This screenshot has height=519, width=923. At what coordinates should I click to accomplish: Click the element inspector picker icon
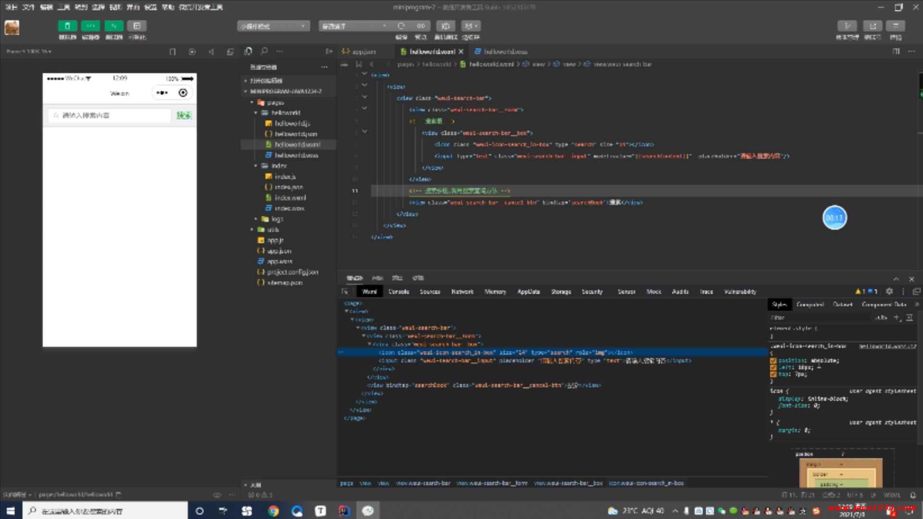click(345, 292)
